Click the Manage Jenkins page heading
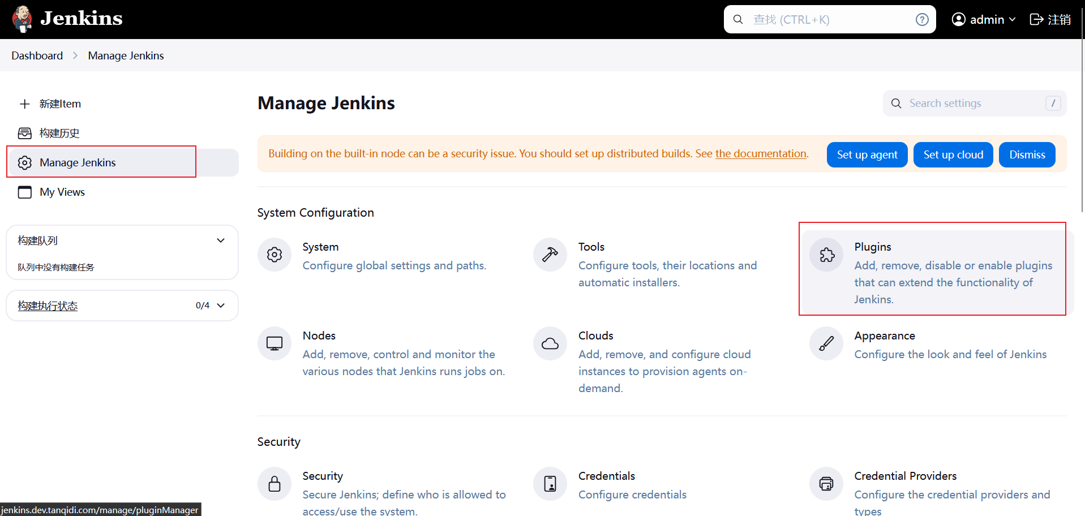1085x516 pixels. 326,103
